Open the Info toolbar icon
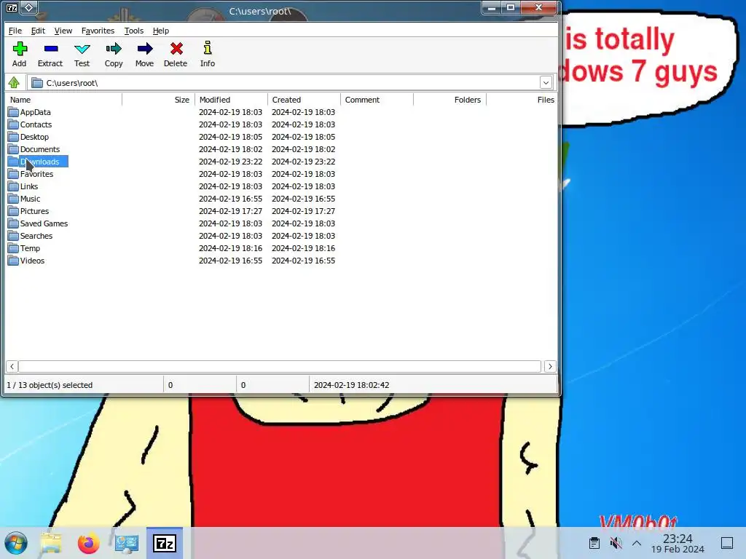 pos(208,48)
